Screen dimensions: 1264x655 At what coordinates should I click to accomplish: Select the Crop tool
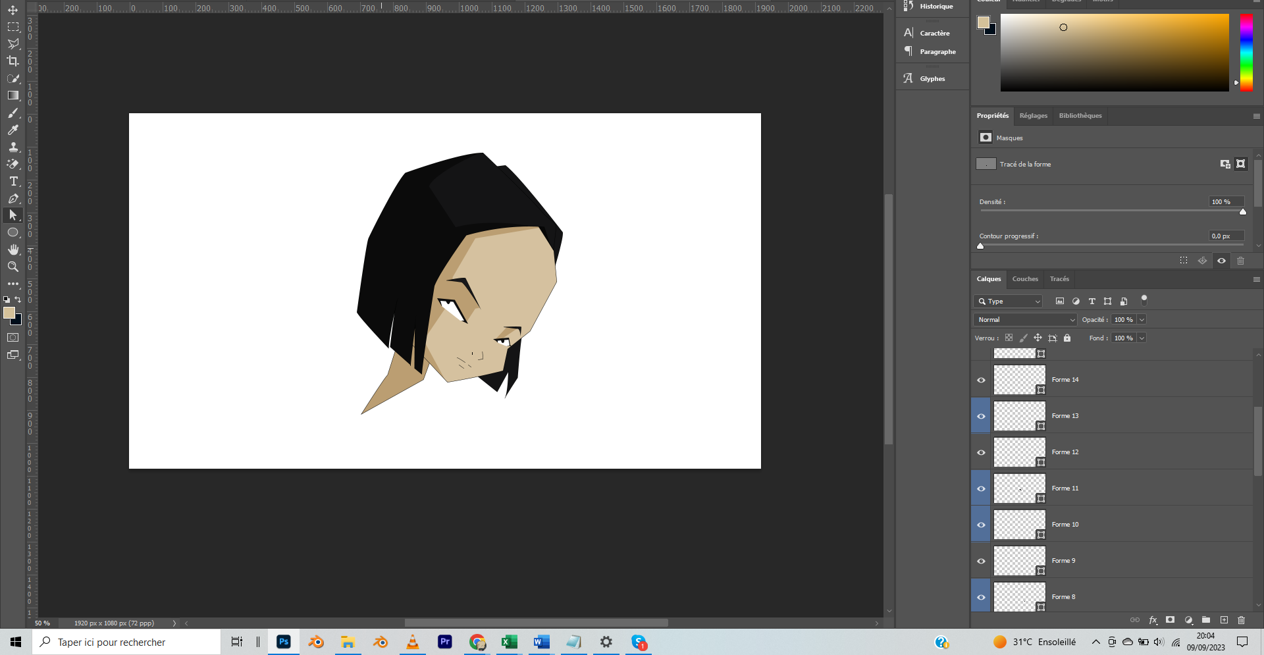point(13,61)
